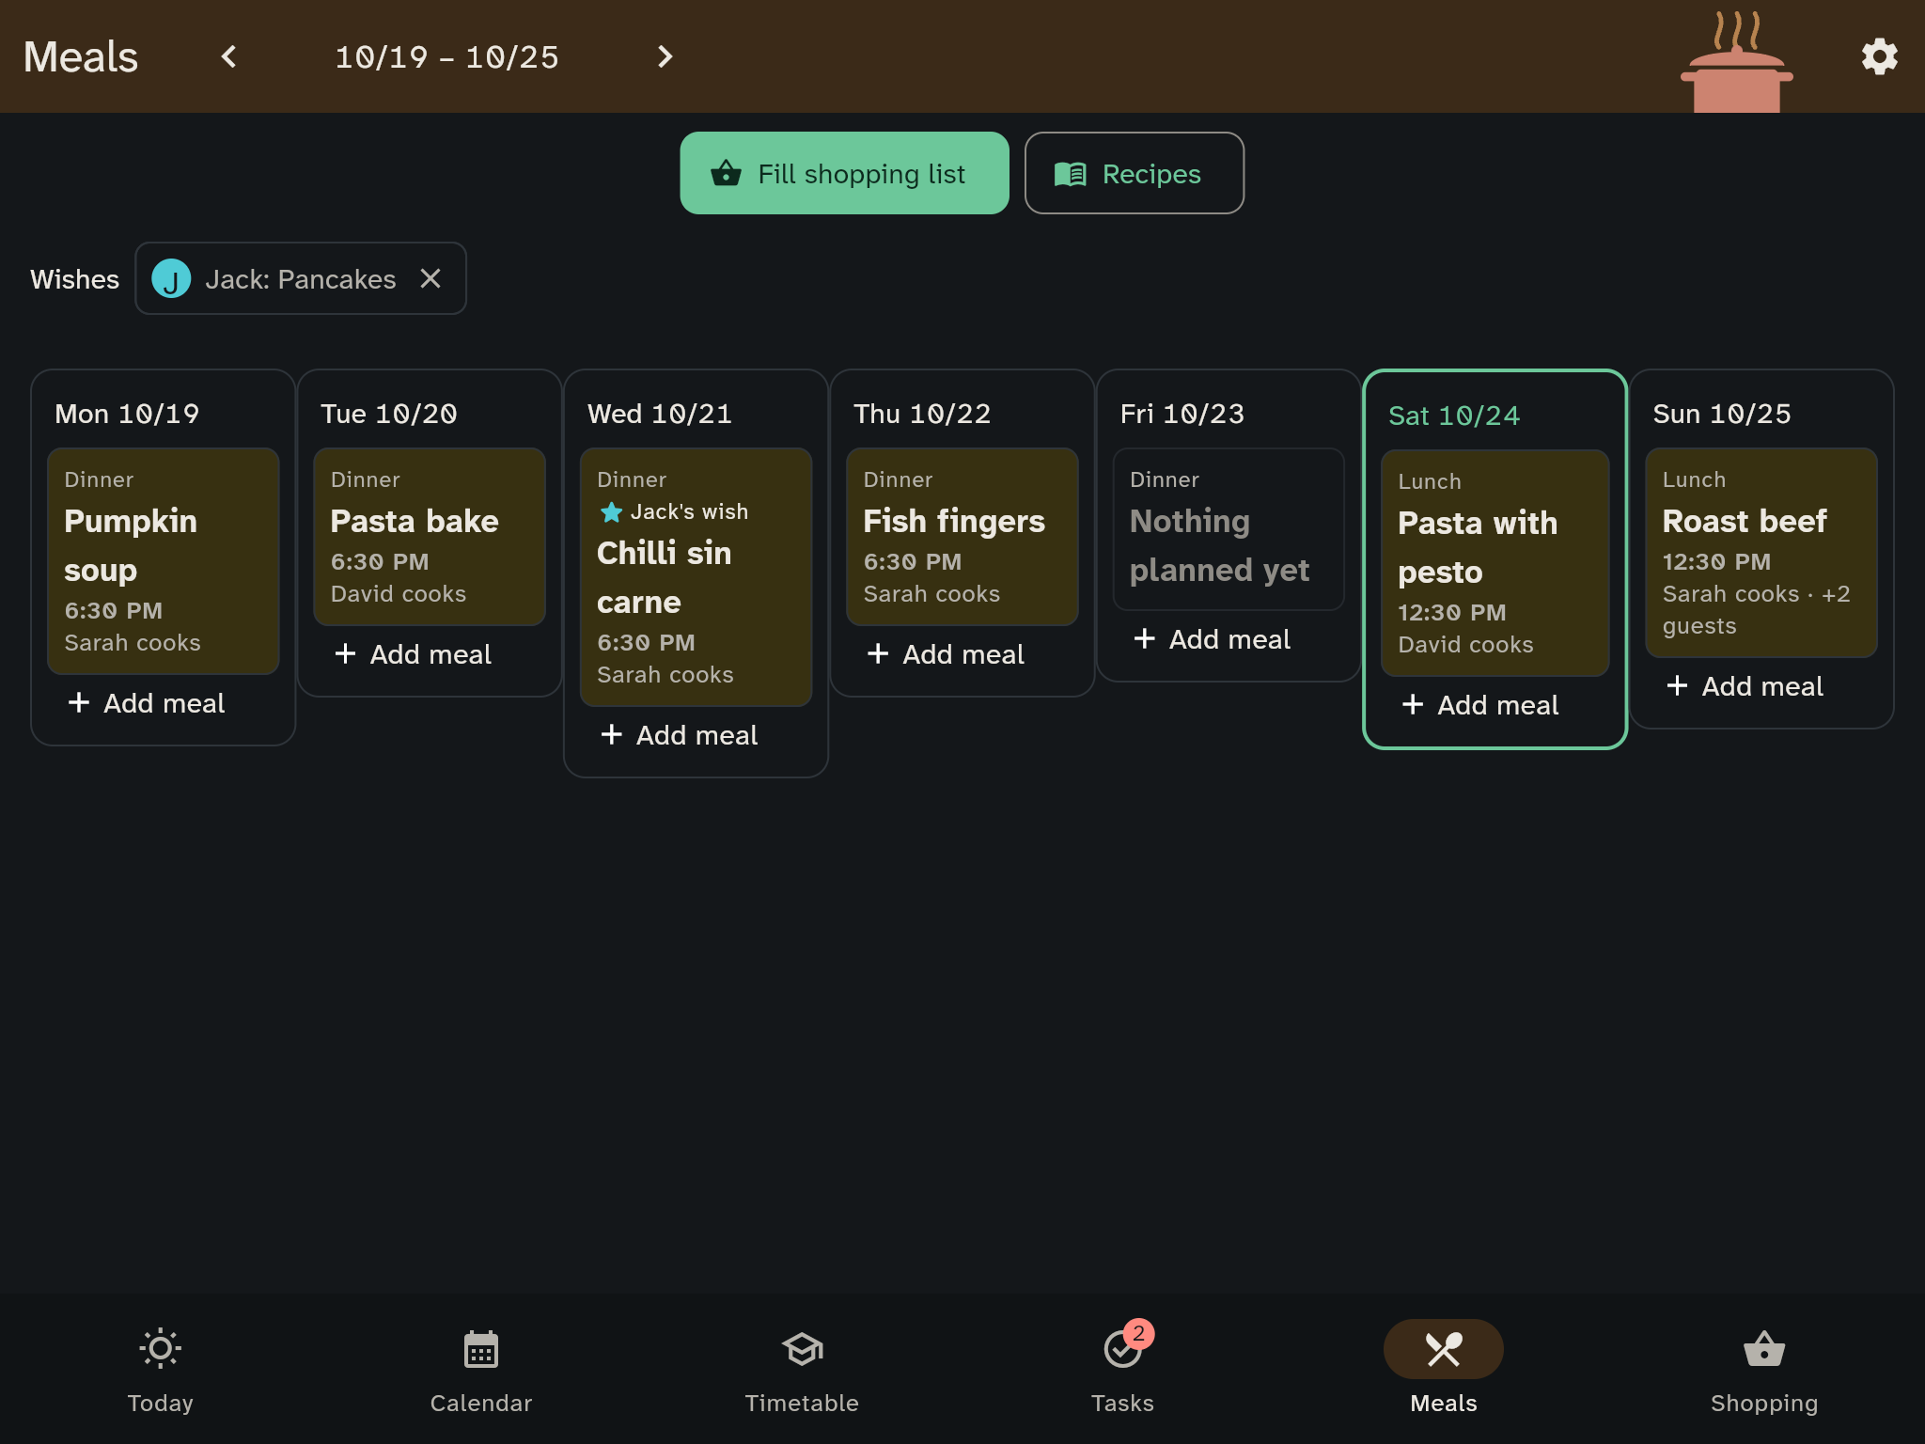Viewport: 1925px width, 1444px height.
Task: Click the recipe book icon in Recipes button
Action: pos(1070,174)
